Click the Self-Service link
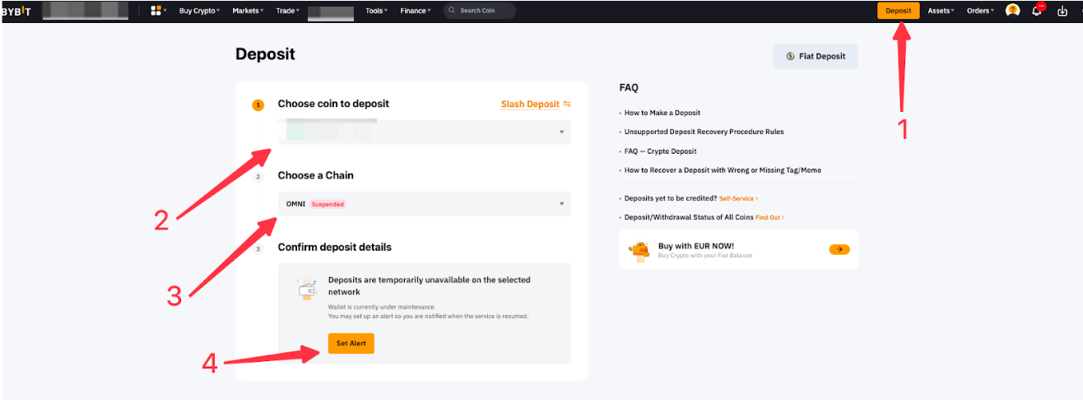This screenshot has height=403, width=1083. (x=738, y=198)
